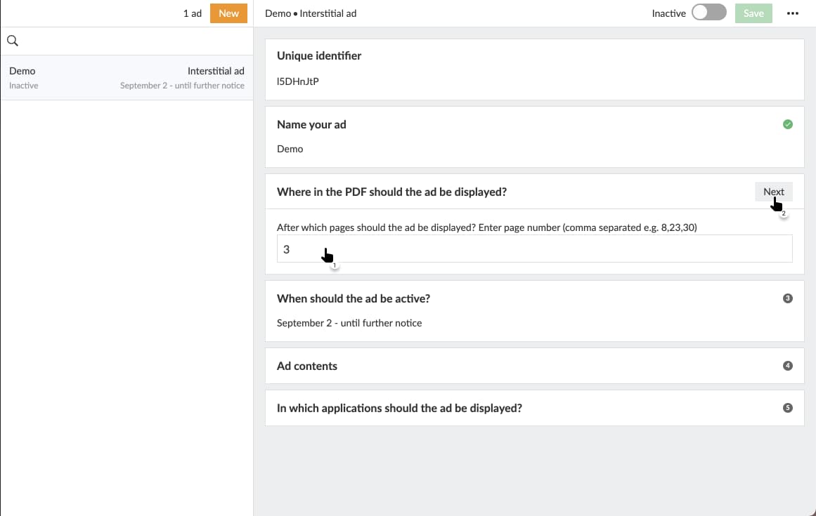The width and height of the screenshot is (816, 516).
Task: Click the 'September 2 - until further notice' text
Action: pyautogui.click(x=349, y=323)
